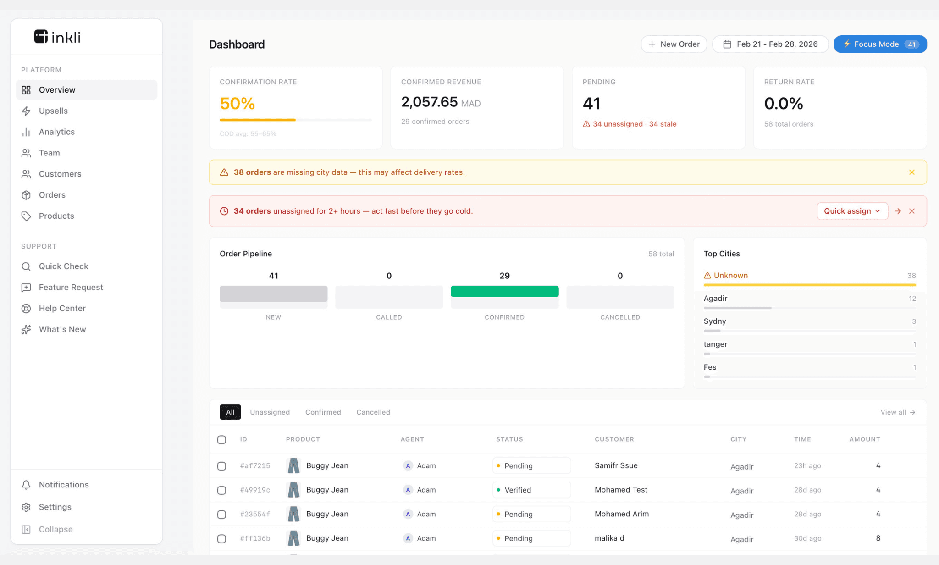The height and width of the screenshot is (565, 939).
Task: Follow the View all link
Action: point(897,412)
